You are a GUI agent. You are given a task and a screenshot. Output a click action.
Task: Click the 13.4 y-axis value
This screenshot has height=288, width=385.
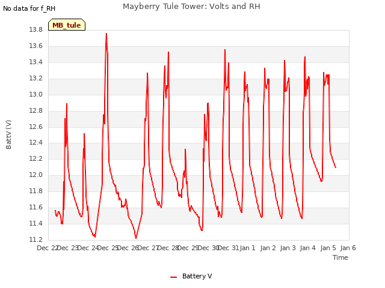[x=36, y=62]
